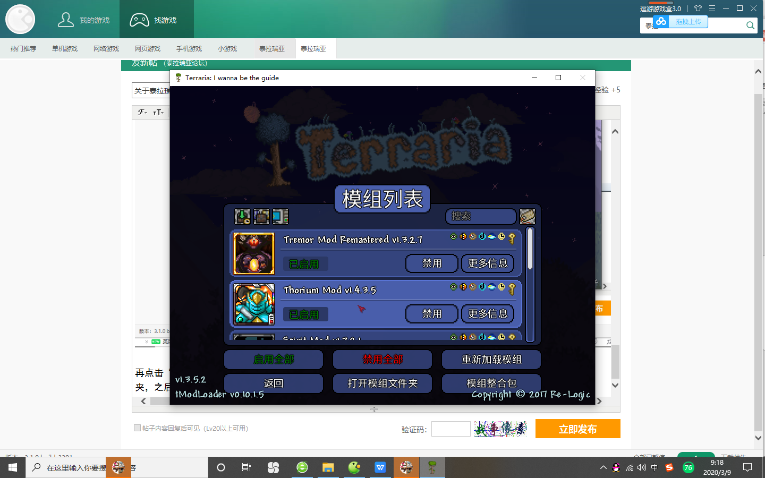Click the volume icon in system tray
The width and height of the screenshot is (765, 478).
pyautogui.click(x=642, y=467)
